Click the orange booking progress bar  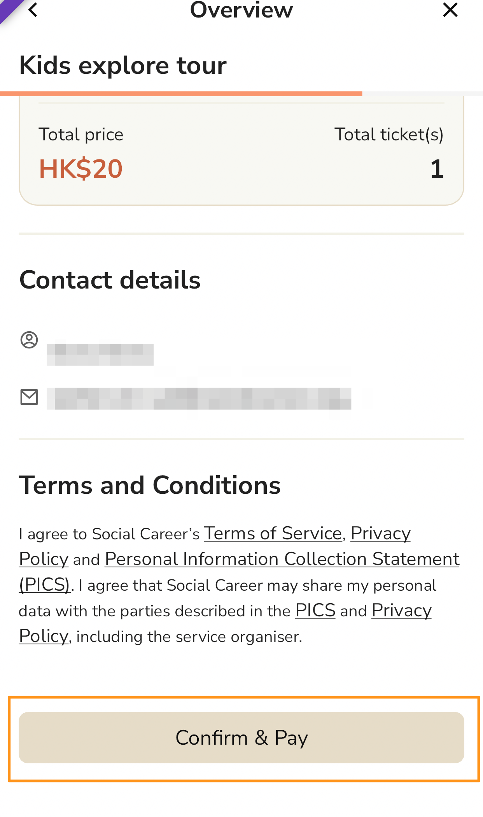[x=181, y=94]
